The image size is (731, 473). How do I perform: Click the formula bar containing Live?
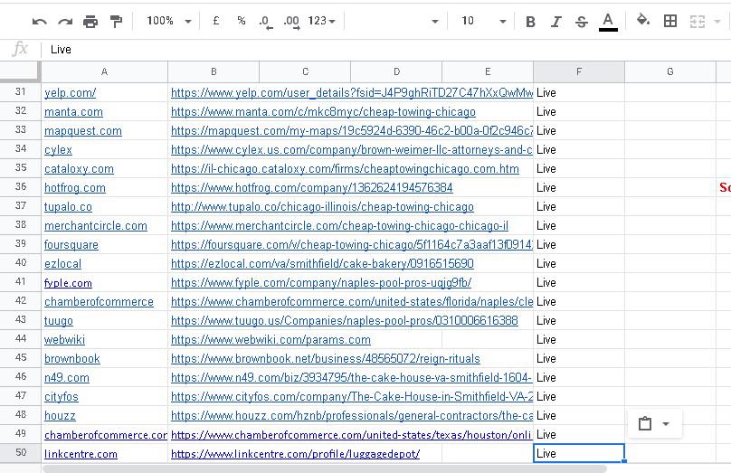tap(362, 50)
